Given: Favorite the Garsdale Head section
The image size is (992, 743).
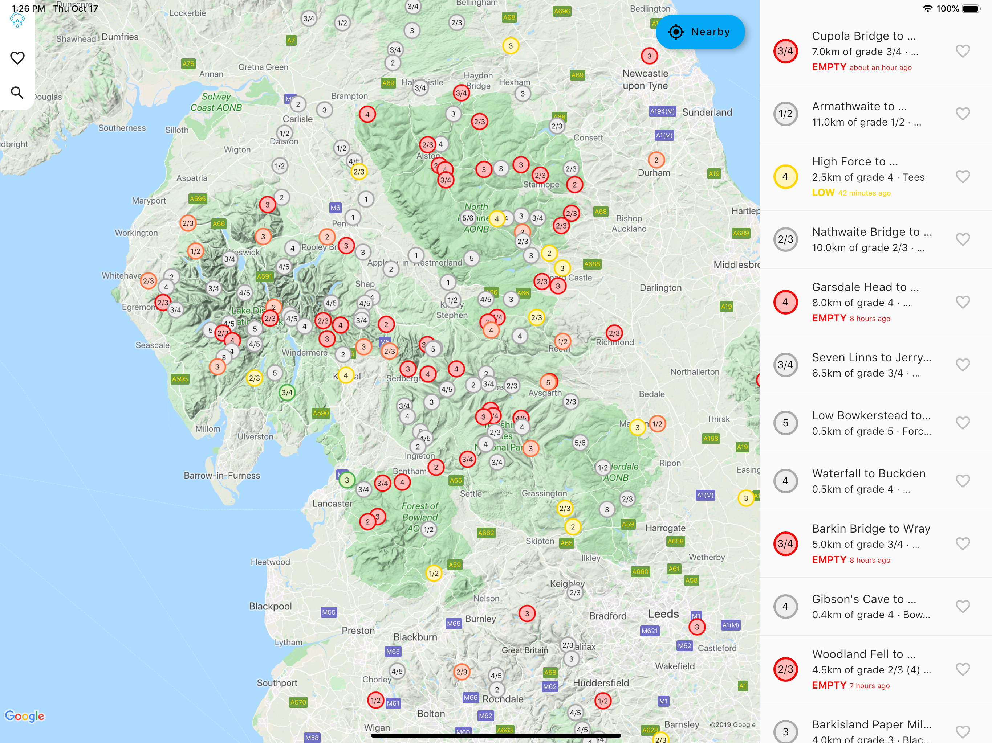Looking at the screenshot, I should pos(962,302).
